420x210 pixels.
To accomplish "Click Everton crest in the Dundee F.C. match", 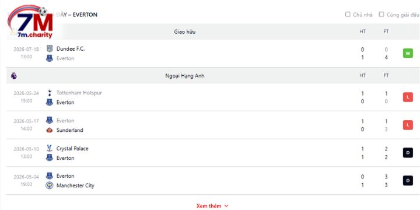I will click(50, 58).
